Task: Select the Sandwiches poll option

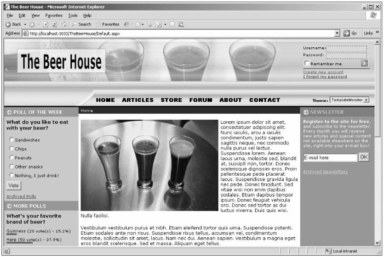Action: [11, 140]
